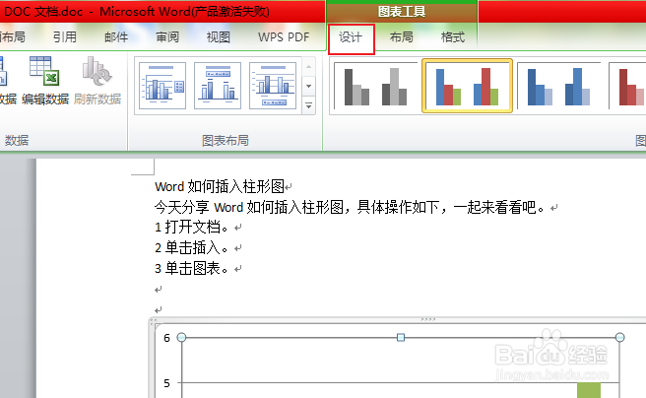Click the 刷新数据 refresh data icon

pos(97,81)
